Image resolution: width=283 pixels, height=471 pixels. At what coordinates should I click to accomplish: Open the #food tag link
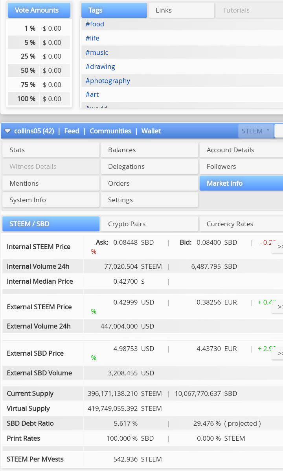[x=95, y=24]
